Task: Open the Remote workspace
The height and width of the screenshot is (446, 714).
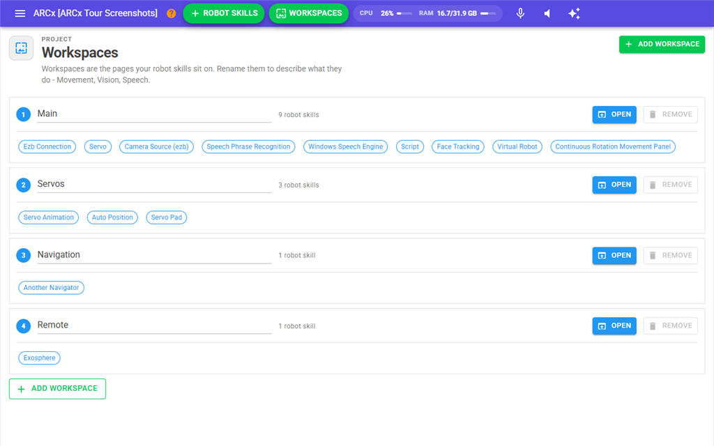Action: click(x=614, y=326)
